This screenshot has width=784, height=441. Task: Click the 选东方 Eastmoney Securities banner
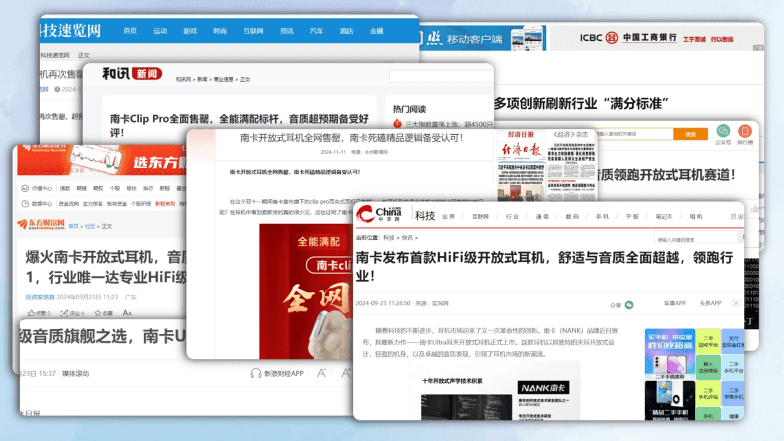[x=102, y=160]
